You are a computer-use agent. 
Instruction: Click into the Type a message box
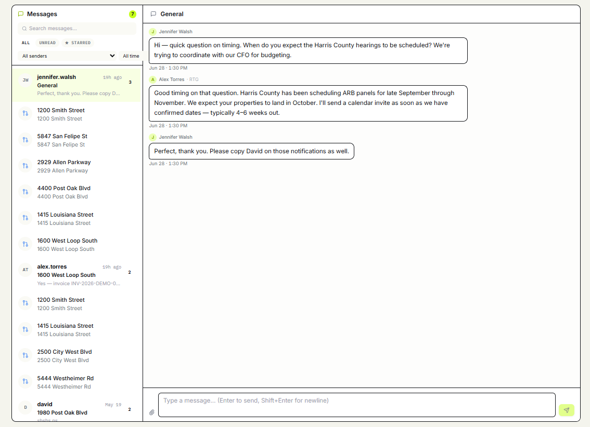tap(357, 405)
